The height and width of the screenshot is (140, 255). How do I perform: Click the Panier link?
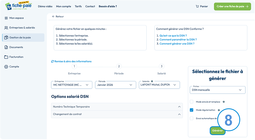(202, 6)
